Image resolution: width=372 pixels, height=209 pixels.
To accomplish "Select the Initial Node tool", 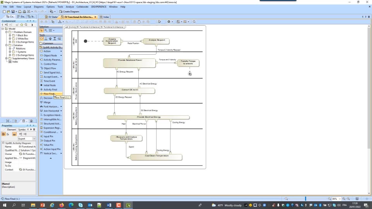I will tap(49, 85).
